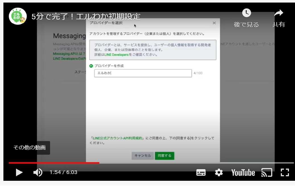Click the 4/100 character counter
295x191 pixels.
pos(198,73)
